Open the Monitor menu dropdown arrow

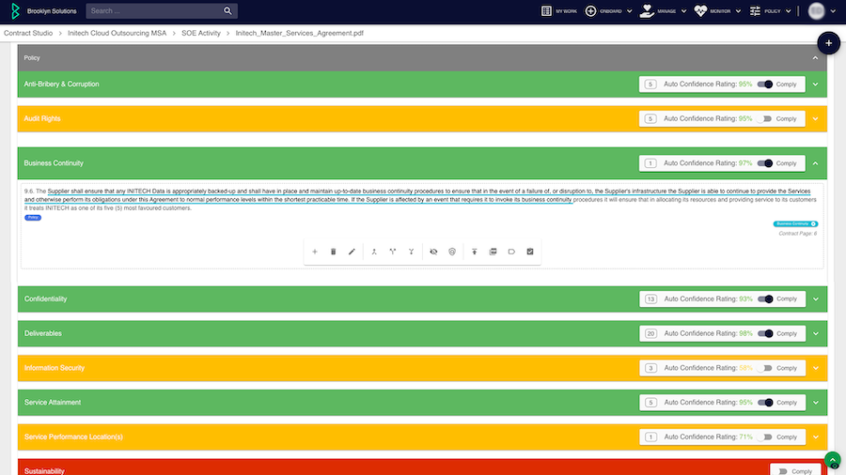click(738, 10)
